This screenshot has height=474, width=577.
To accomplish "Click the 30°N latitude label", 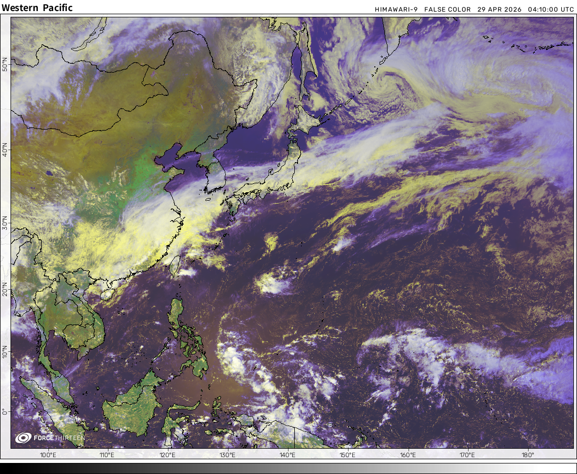I will coord(5,227).
